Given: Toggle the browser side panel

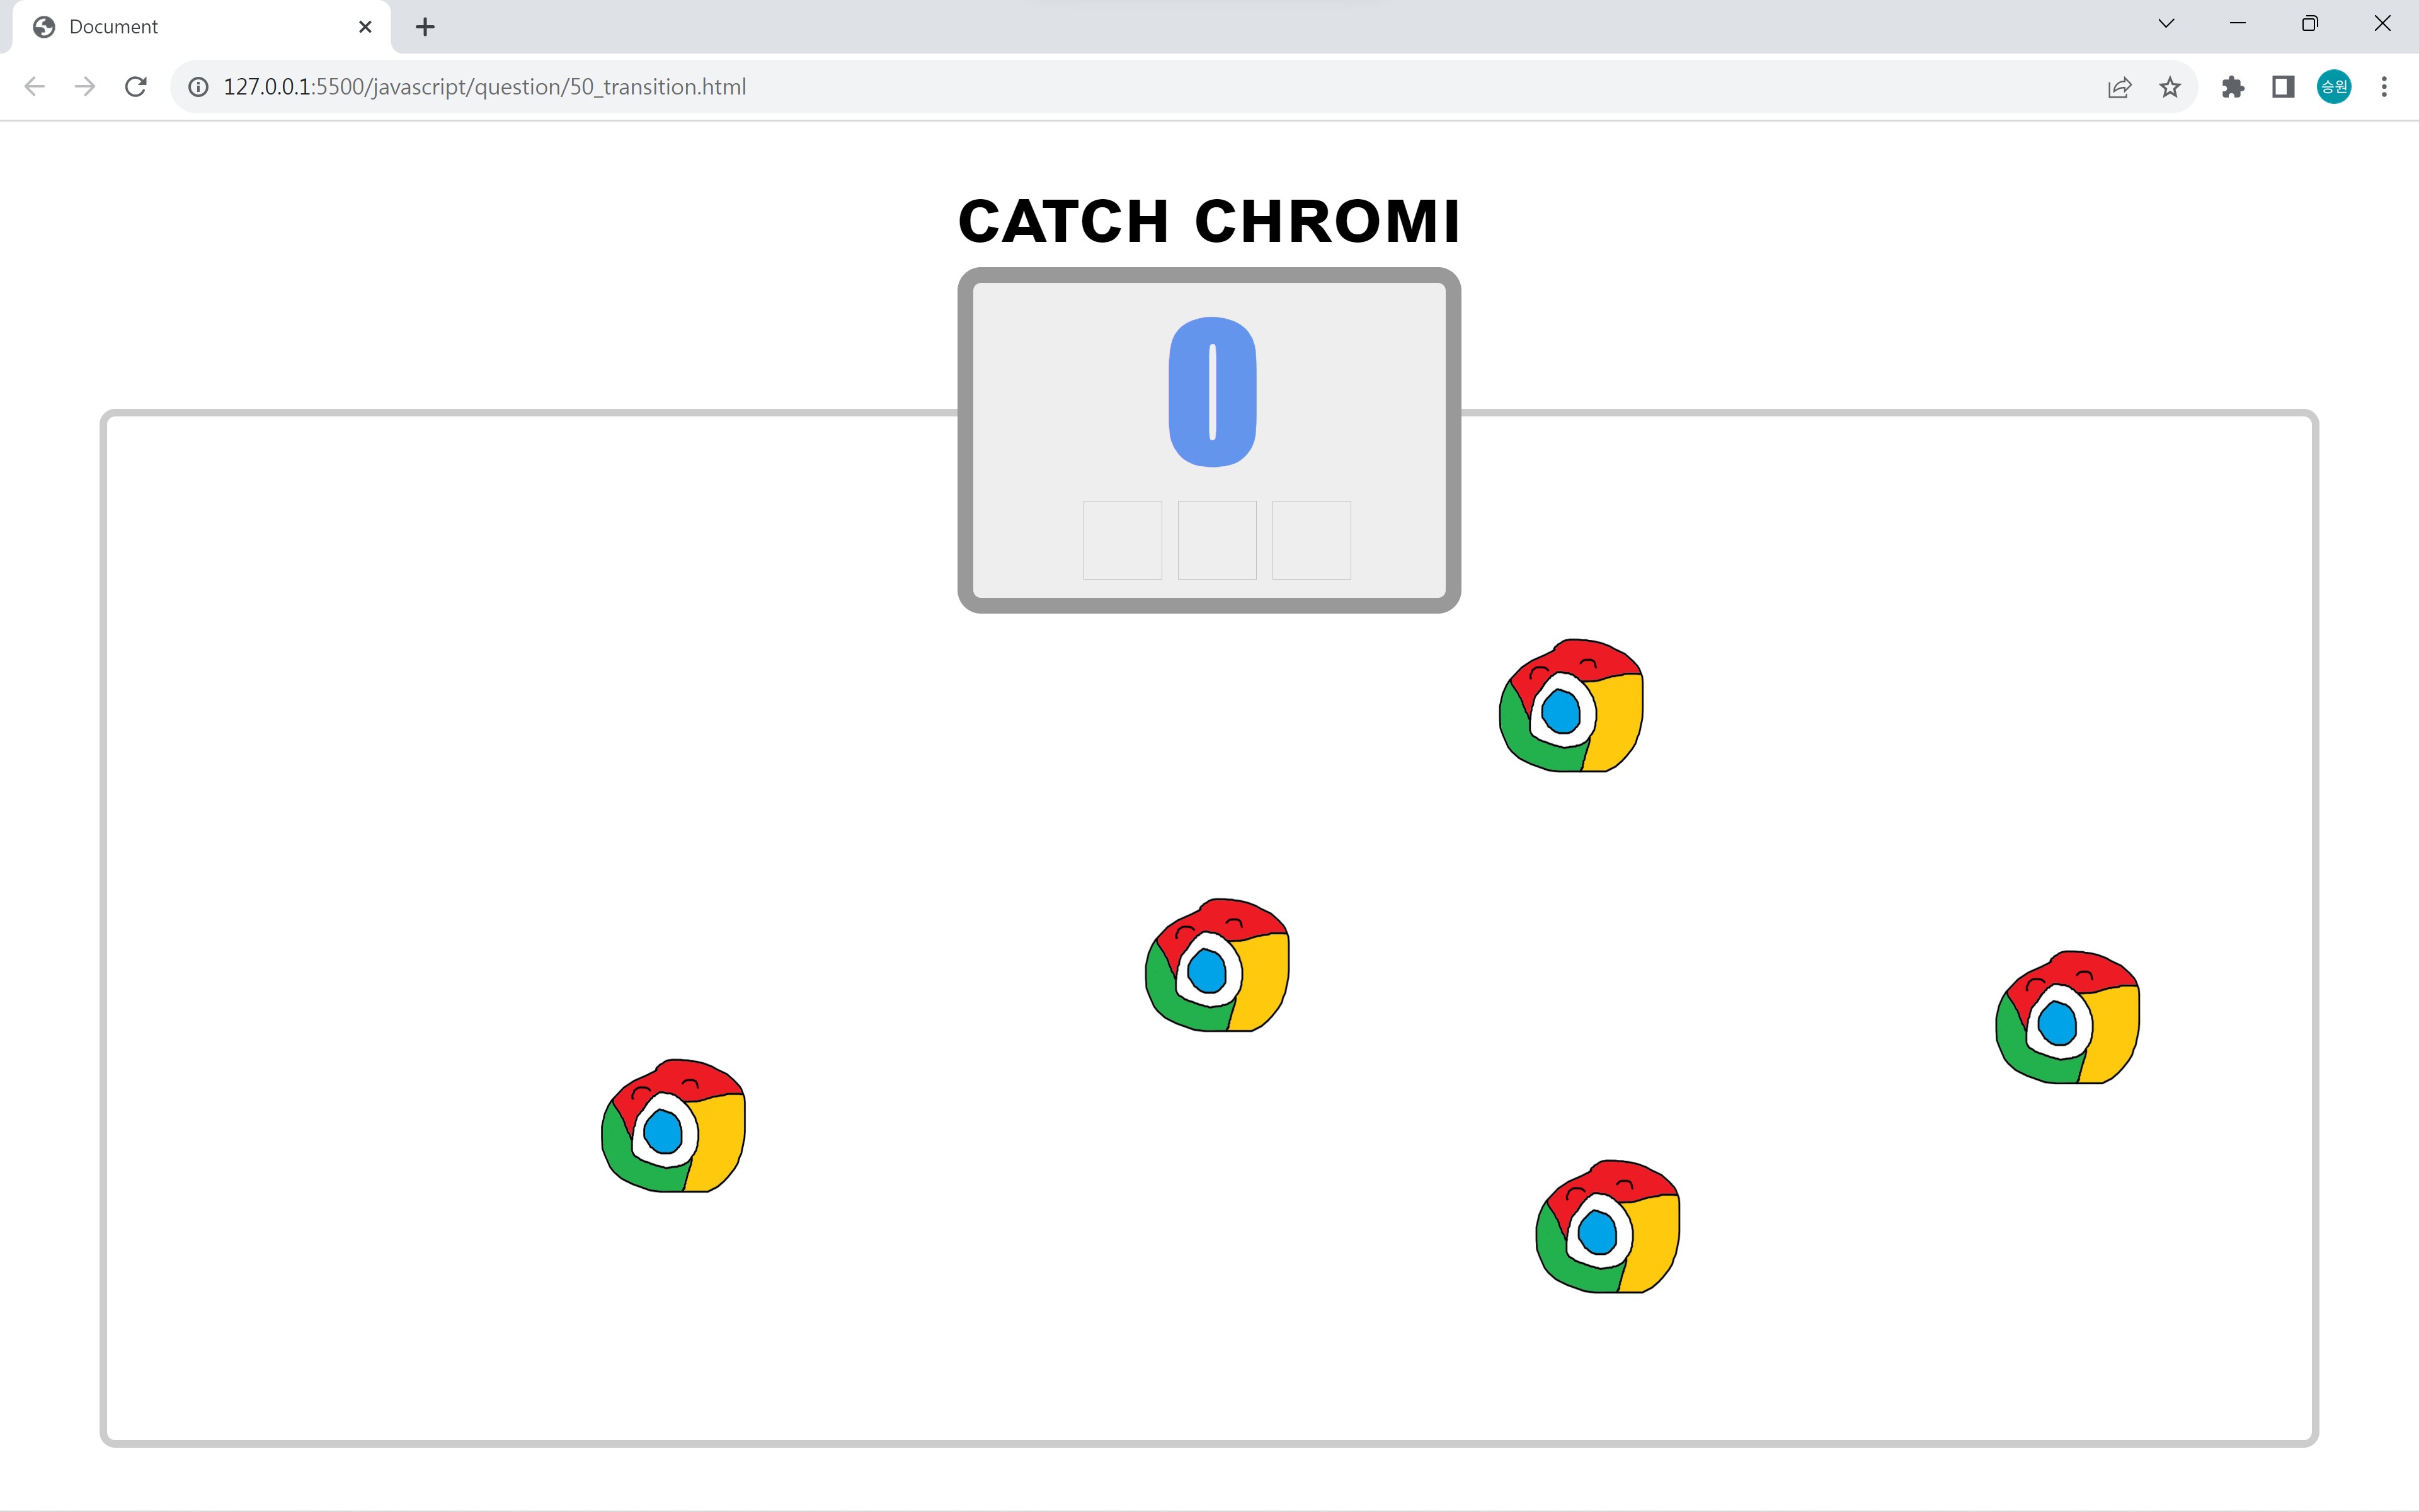Looking at the screenshot, I should (2283, 87).
